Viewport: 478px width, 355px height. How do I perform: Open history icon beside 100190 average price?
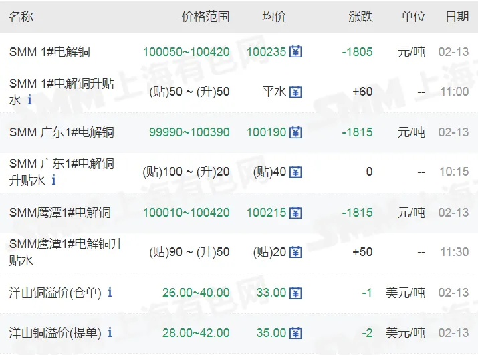pos(295,132)
